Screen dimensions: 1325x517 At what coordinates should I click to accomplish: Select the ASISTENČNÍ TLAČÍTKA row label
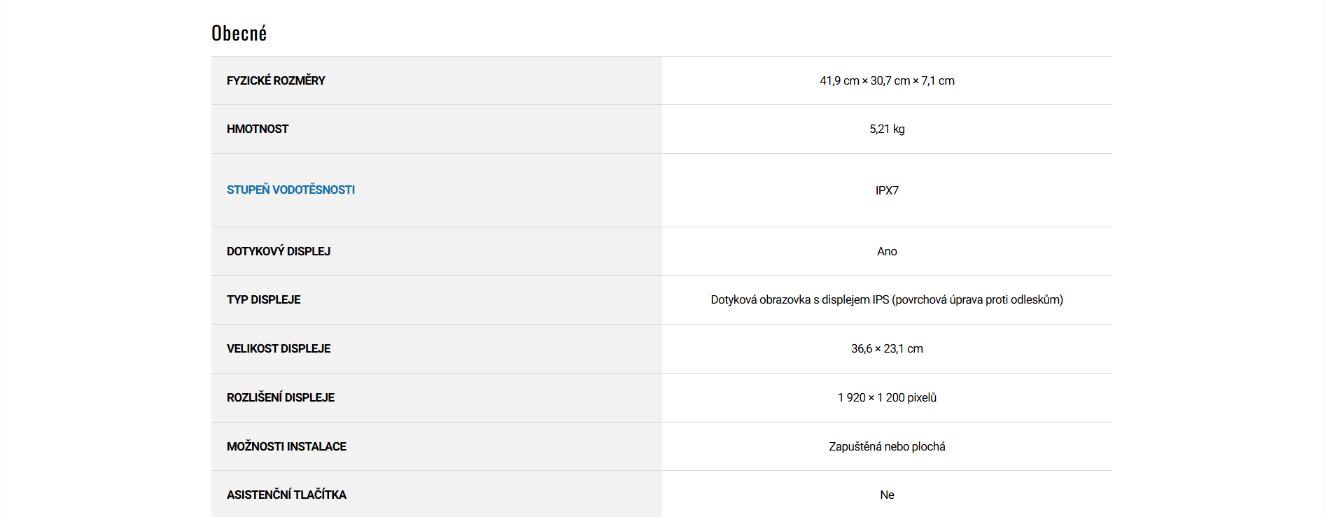tap(286, 495)
